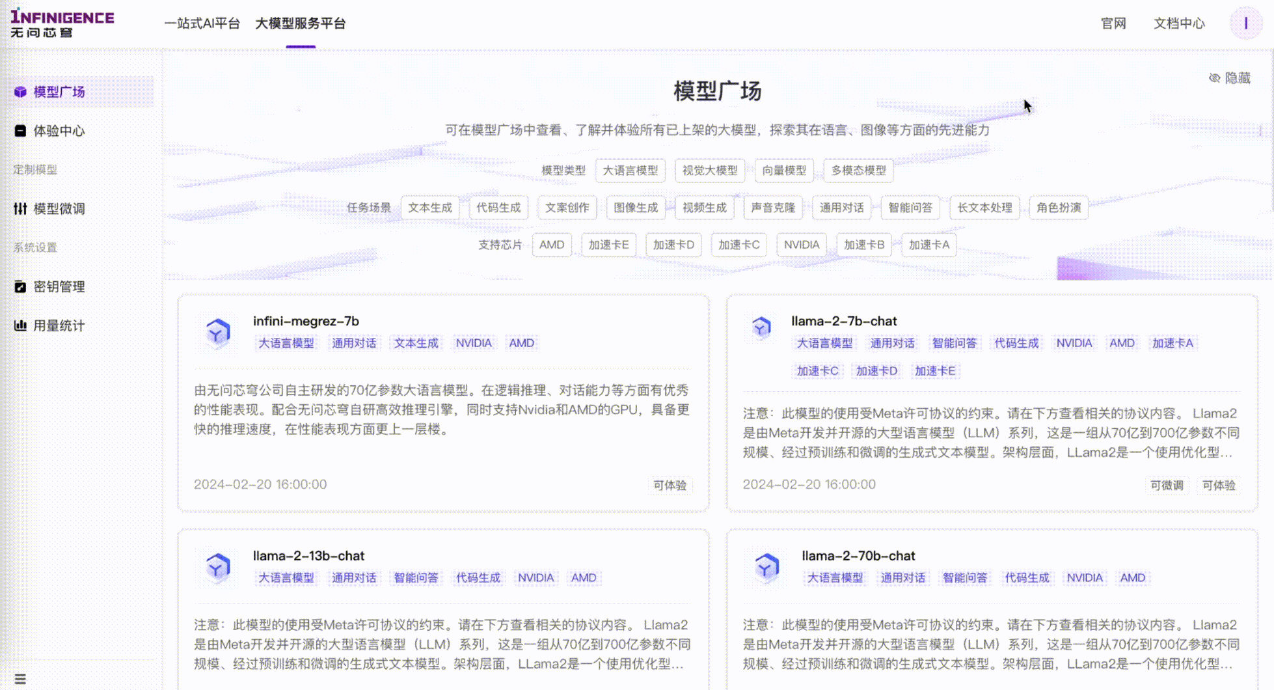Filter by 加速卡B chip
The width and height of the screenshot is (1274, 690).
point(864,245)
